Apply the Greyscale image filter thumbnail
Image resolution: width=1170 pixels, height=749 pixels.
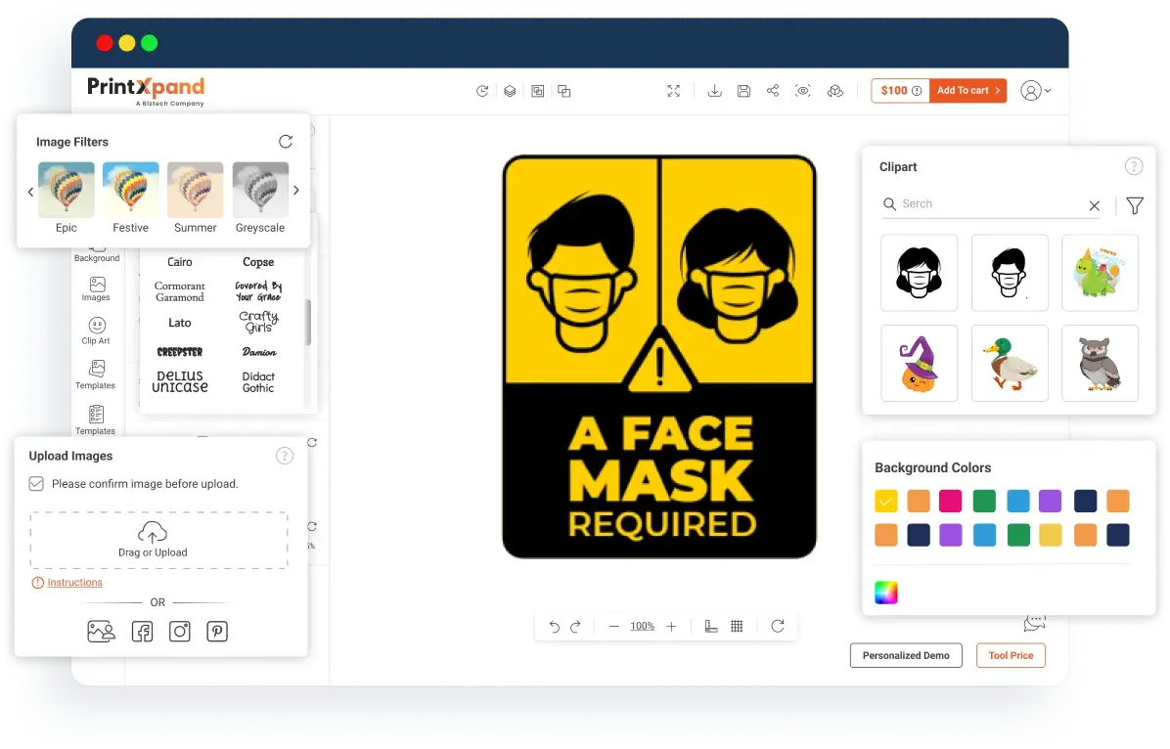(260, 191)
